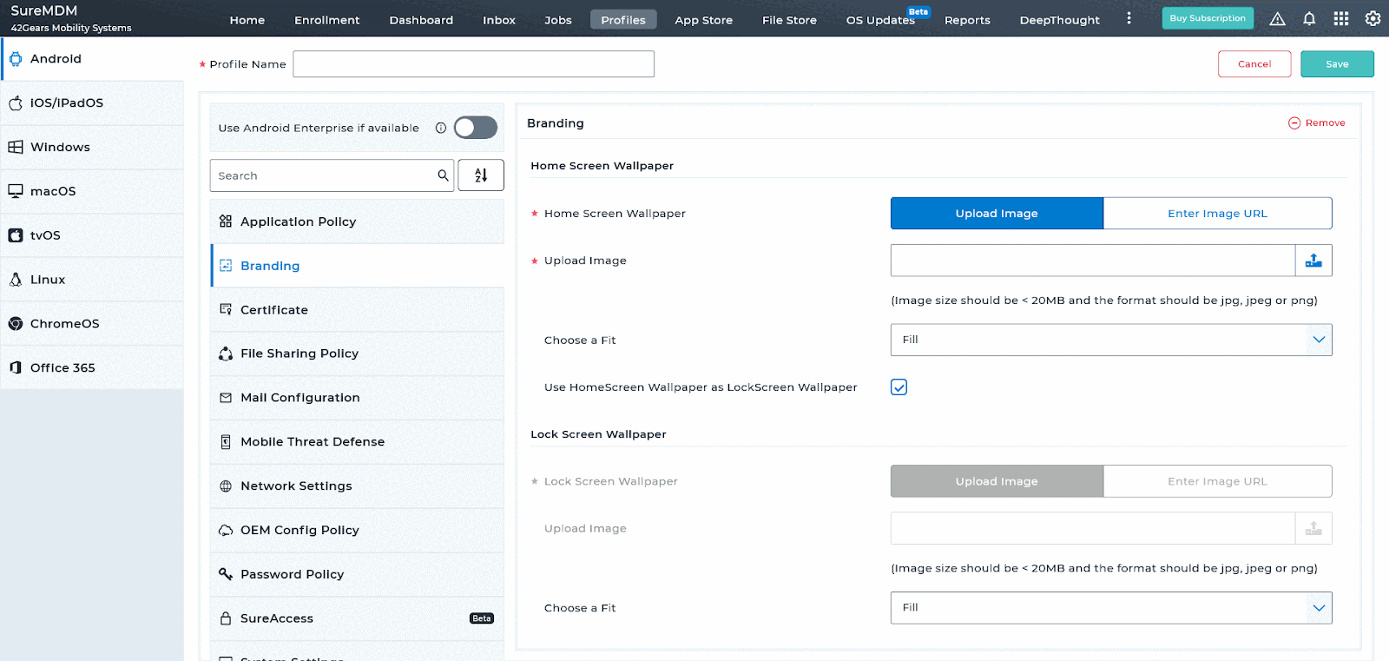Click the Android Enterprise info icon
This screenshot has height=661, width=1389.
tap(441, 128)
